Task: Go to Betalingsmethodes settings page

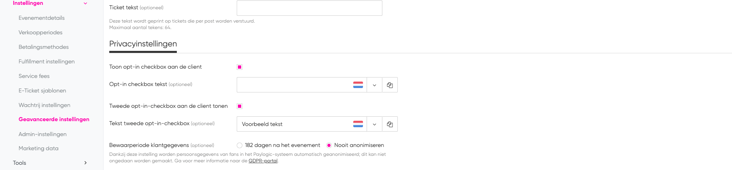Action: [x=44, y=47]
